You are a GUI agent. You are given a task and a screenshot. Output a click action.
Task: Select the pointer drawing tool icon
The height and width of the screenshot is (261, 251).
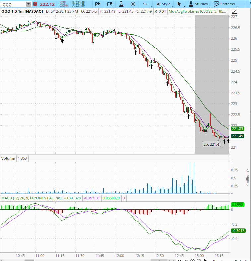pyautogui.click(x=179, y=4)
